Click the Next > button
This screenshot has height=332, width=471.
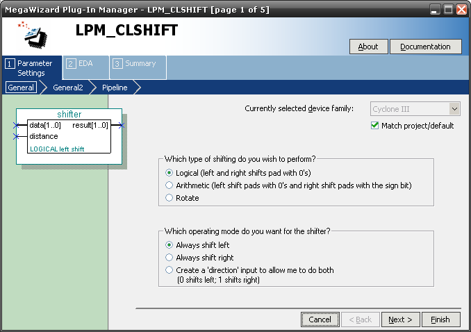tap(400, 319)
